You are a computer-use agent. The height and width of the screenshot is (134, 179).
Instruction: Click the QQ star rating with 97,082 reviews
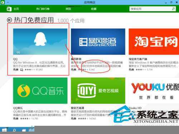click(34, 70)
